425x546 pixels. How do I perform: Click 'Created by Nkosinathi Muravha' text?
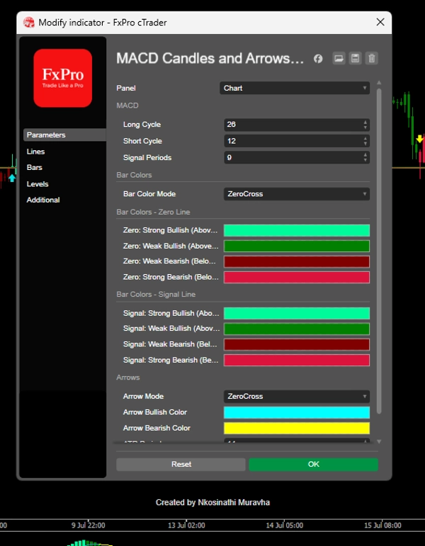coord(212,503)
